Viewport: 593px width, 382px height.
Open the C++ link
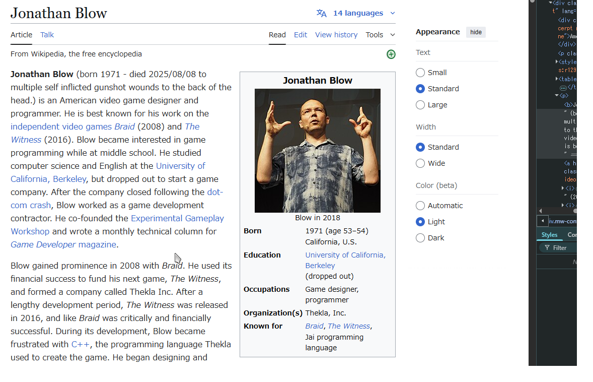point(80,344)
